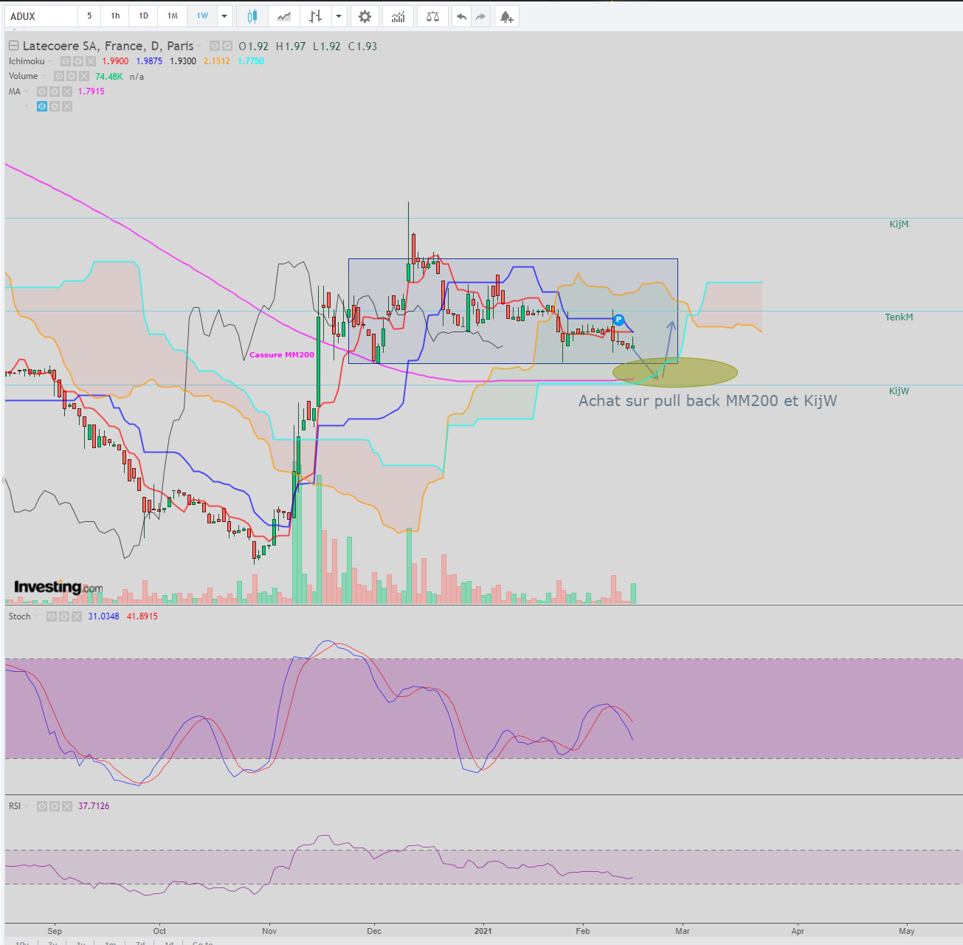Image resolution: width=963 pixels, height=945 pixels.
Task: Open chart settings gear in toolbar
Action: pyautogui.click(x=365, y=16)
